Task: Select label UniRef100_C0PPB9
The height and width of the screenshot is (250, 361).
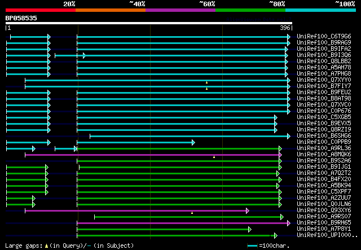Action: point(324,142)
